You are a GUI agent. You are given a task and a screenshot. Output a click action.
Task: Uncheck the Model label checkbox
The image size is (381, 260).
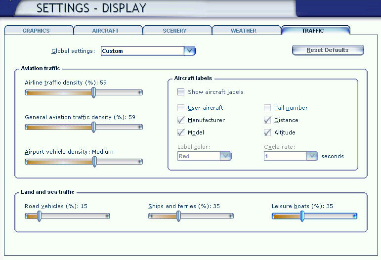coord(181,132)
